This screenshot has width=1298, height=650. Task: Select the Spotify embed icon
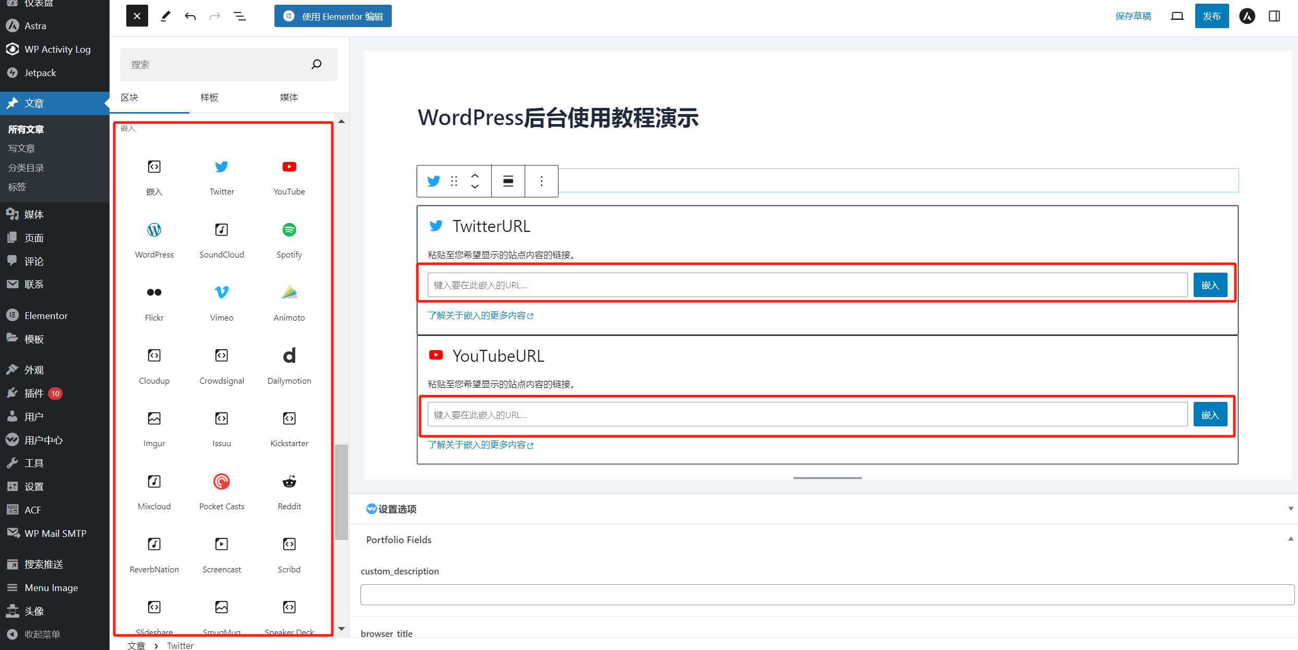point(288,230)
